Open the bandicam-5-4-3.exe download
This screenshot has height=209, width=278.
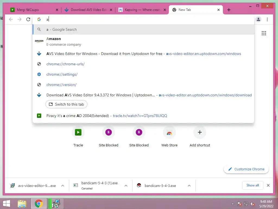pyautogui.click(x=160, y=186)
